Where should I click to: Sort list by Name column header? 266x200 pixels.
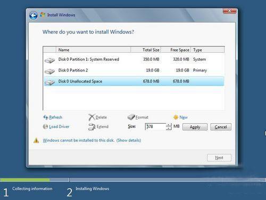tap(94, 50)
